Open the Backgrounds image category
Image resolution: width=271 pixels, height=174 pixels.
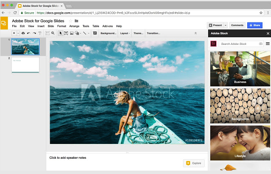(x=240, y=106)
